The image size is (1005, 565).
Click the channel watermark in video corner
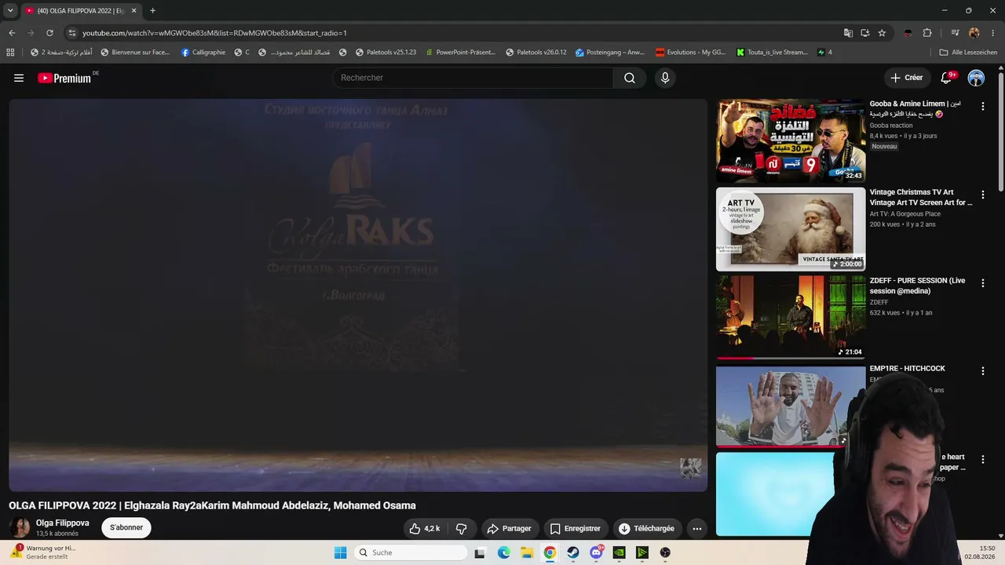click(x=691, y=468)
